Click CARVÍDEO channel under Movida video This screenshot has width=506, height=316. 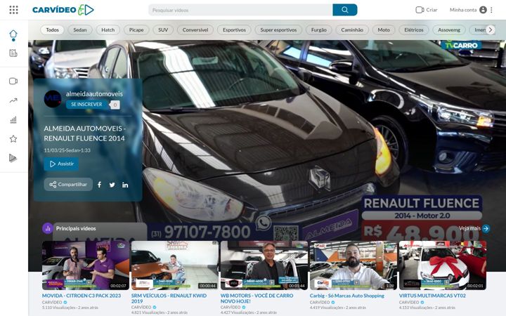point(52,303)
